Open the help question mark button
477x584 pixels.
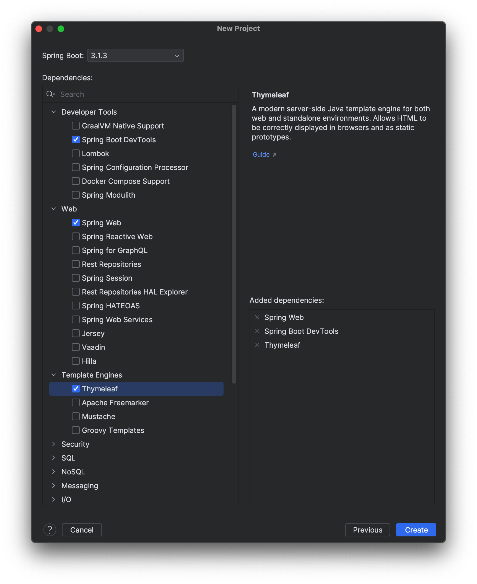coord(50,530)
